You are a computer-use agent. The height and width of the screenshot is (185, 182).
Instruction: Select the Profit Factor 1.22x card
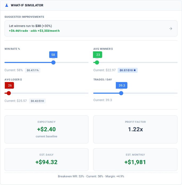click(x=135, y=129)
